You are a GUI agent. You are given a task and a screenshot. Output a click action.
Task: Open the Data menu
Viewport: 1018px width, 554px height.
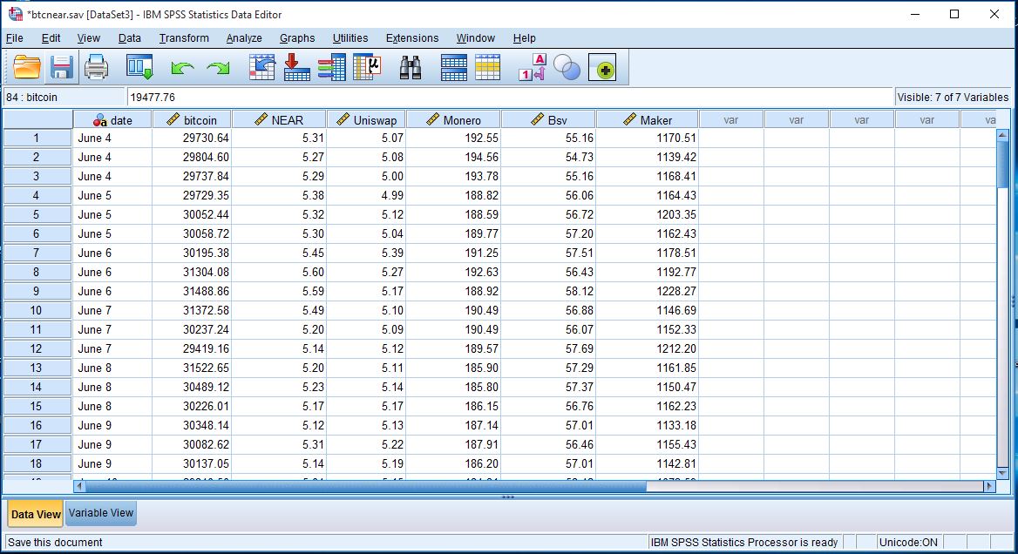point(129,38)
